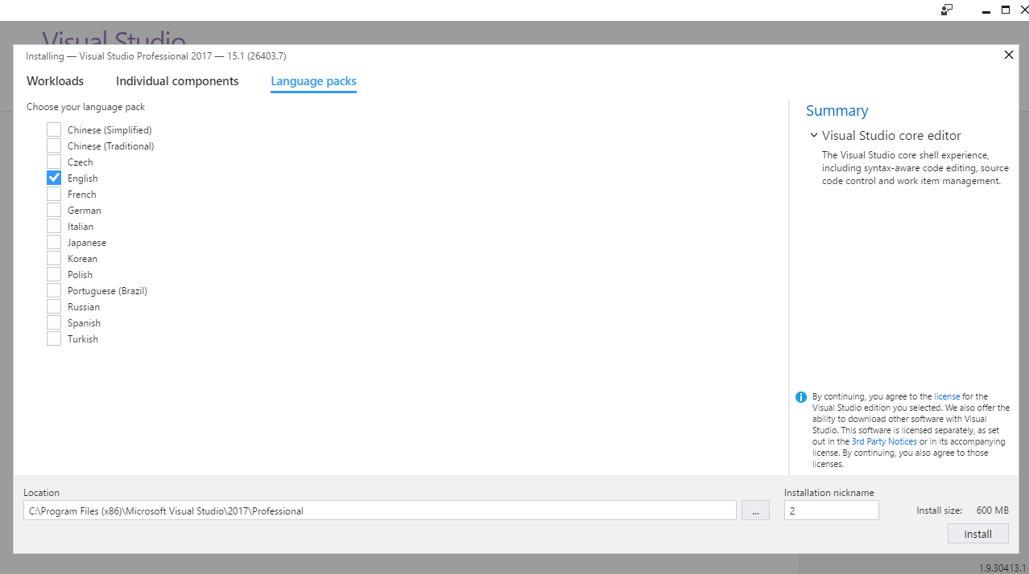Enable the Chinese (Simplified) language pack

tap(53, 129)
